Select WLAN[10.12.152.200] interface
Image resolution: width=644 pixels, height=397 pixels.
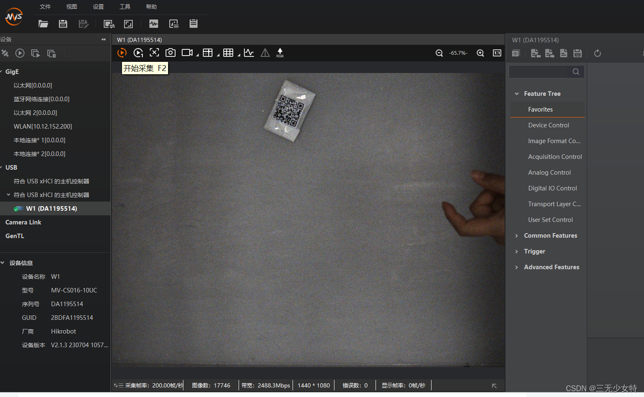pyautogui.click(x=43, y=127)
